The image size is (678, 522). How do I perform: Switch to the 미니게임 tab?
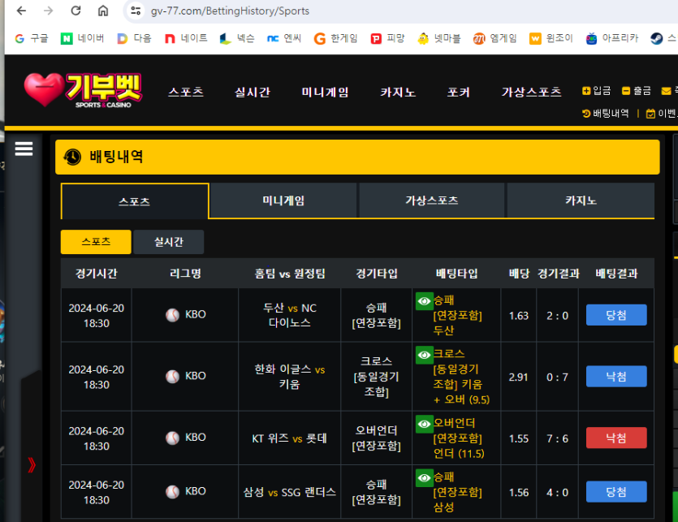(x=283, y=201)
